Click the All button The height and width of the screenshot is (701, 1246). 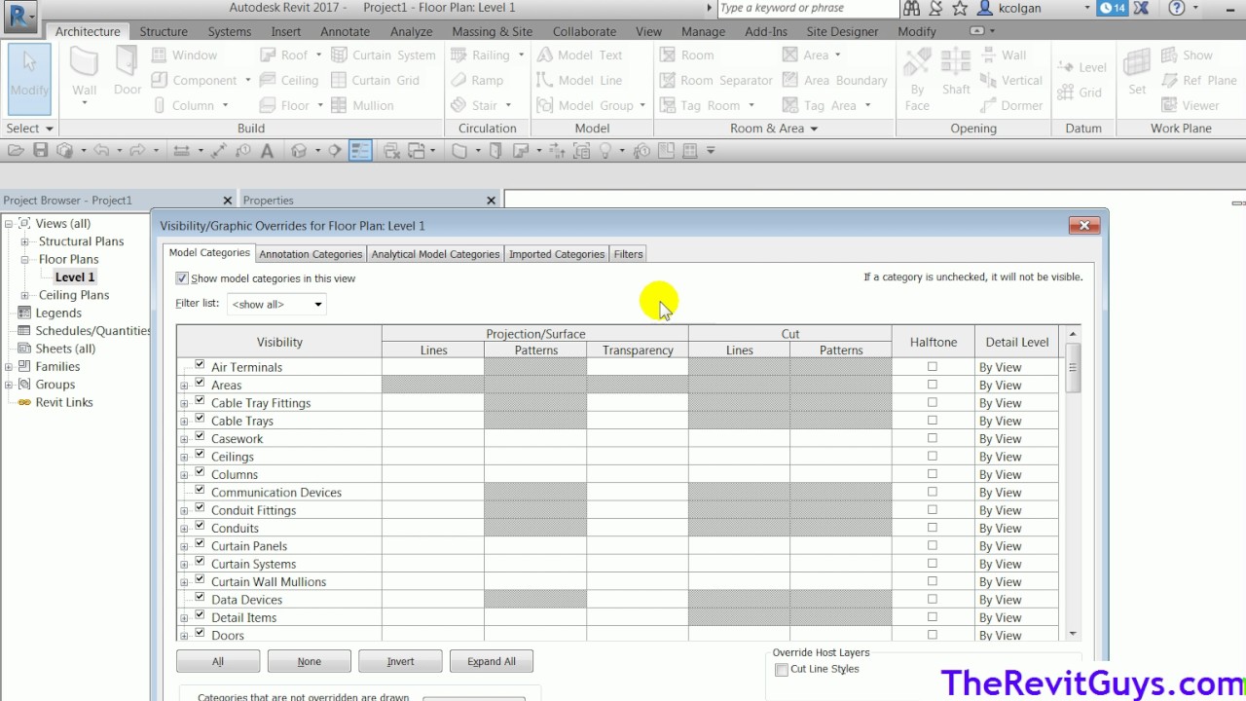click(218, 661)
